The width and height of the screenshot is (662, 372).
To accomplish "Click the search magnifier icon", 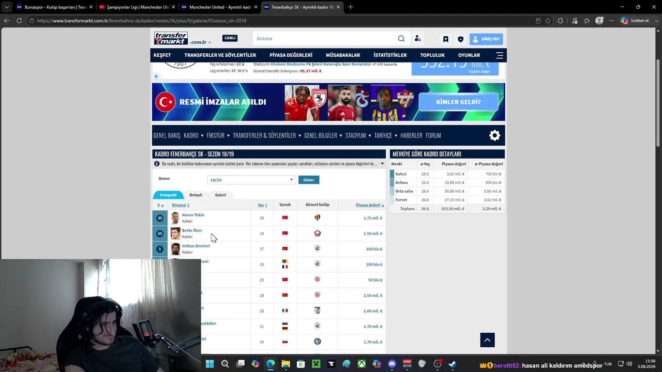I will (401, 39).
